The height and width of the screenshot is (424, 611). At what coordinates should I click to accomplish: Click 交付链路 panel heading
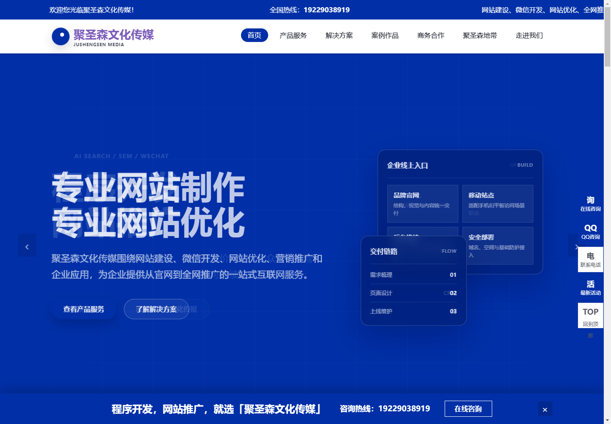(384, 251)
